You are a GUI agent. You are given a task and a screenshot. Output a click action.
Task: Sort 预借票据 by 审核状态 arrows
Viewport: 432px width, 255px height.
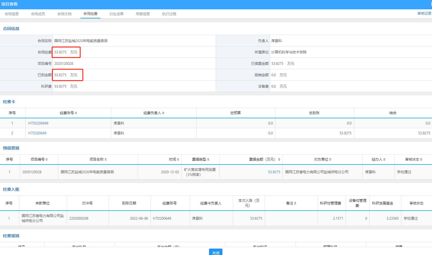click(x=421, y=159)
